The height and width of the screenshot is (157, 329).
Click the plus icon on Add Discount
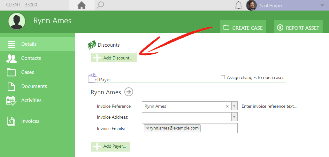pyautogui.click(x=97, y=58)
